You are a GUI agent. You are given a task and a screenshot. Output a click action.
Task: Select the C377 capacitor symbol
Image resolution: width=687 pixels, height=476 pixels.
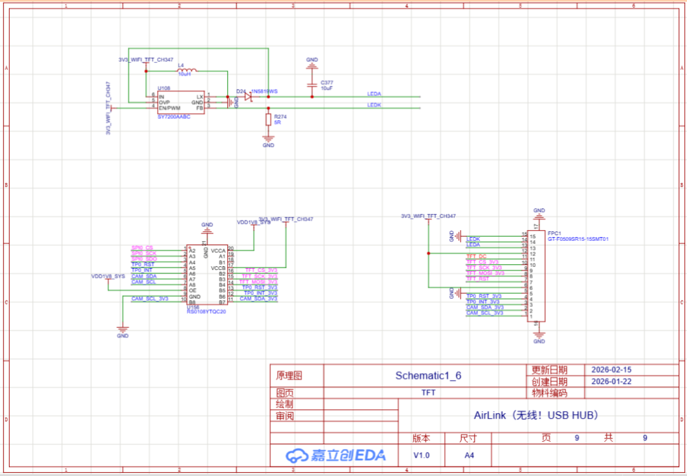[312, 85]
